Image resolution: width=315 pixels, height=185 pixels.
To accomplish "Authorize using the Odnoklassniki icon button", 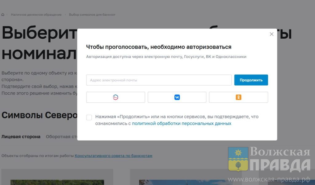I will click(238, 97).
